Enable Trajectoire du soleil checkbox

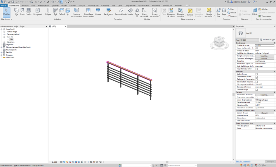pyautogui.click(x=256, y=69)
